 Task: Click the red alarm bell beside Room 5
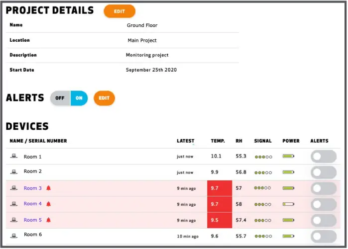49,220
